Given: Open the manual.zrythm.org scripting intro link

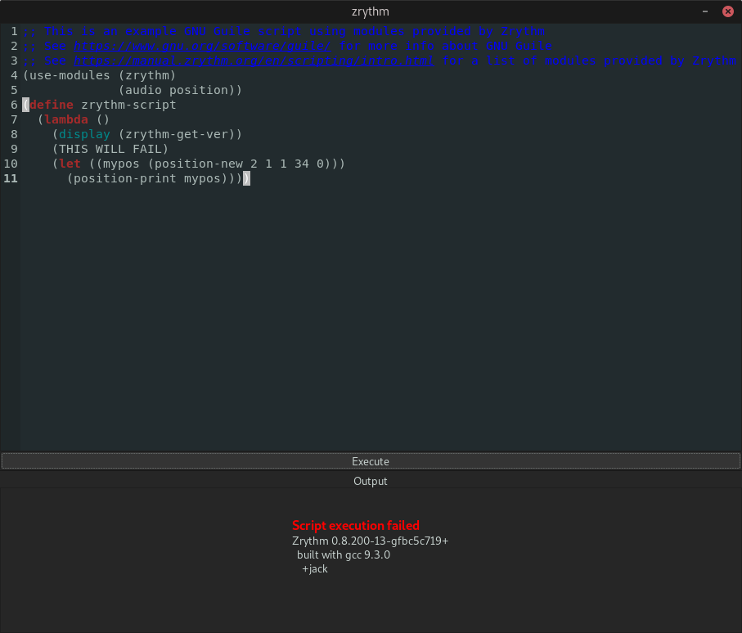Looking at the screenshot, I should 254,61.
